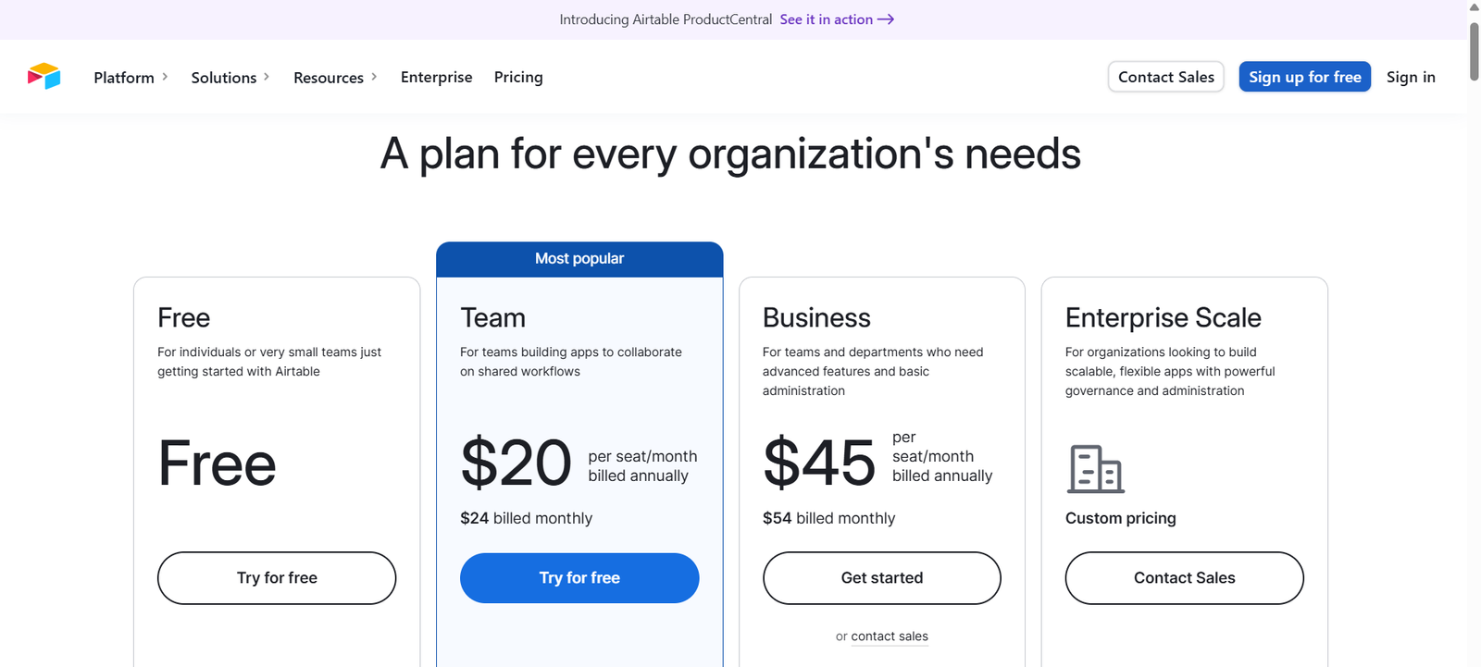Viewport: 1481px width, 667px height.
Task: Click the Enterprise Scale building icon
Action: [x=1096, y=469]
